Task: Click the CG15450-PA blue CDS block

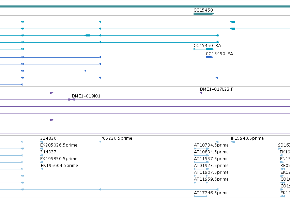Action: (x=209, y=57)
